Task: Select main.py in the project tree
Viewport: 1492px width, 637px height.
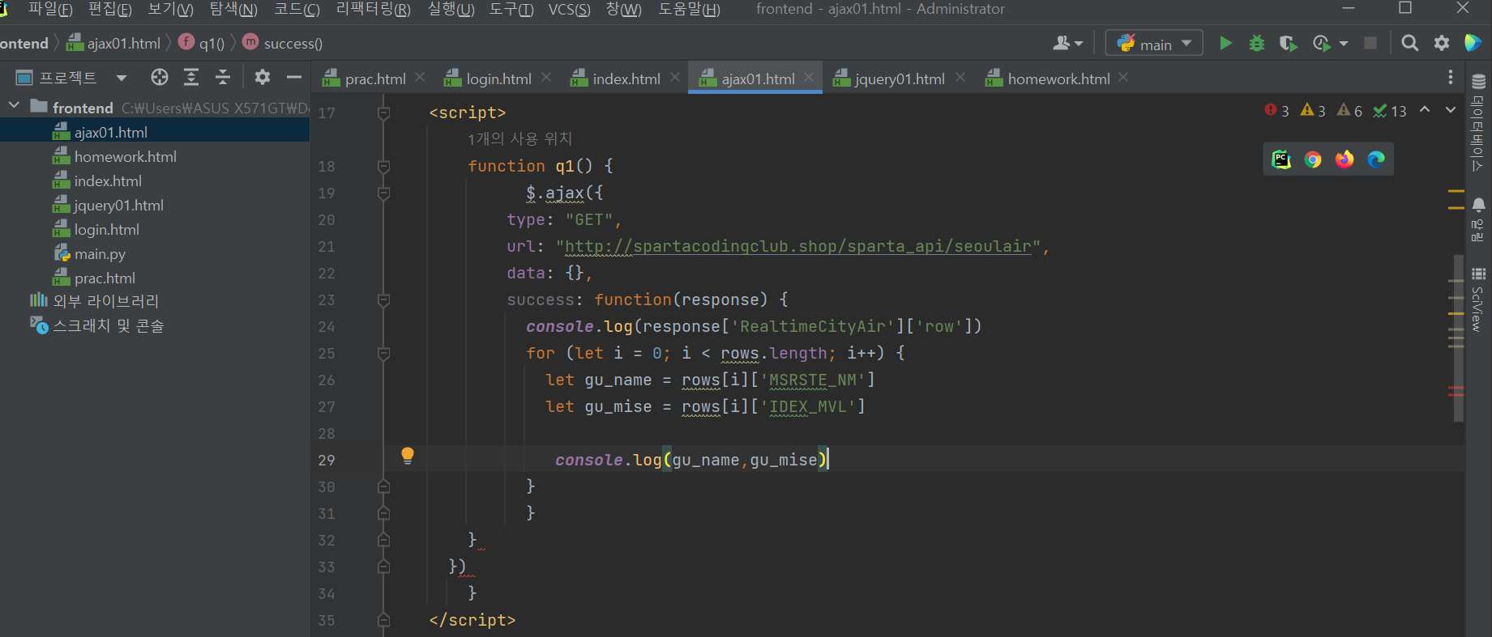Action: point(100,253)
